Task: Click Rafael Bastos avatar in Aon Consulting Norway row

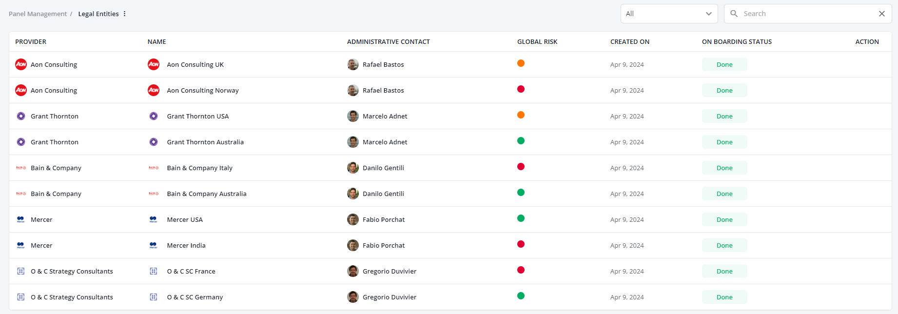Action: pos(353,90)
